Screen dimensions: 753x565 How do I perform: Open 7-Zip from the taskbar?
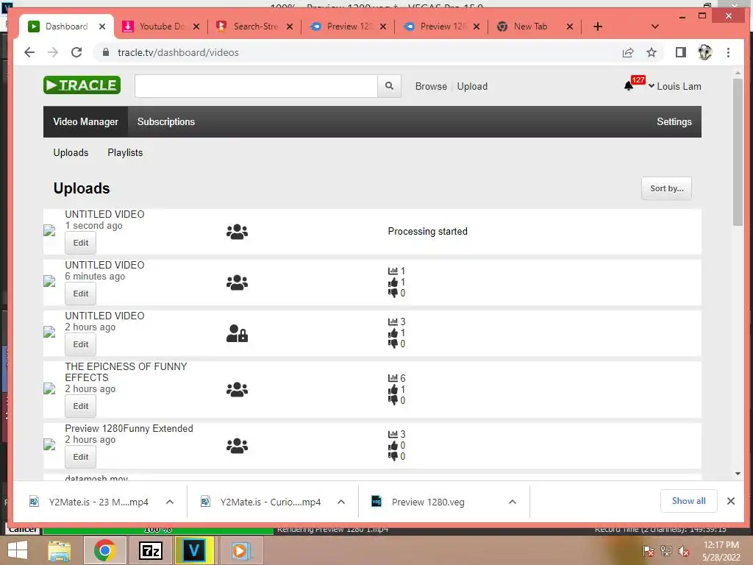(x=150, y=550)
